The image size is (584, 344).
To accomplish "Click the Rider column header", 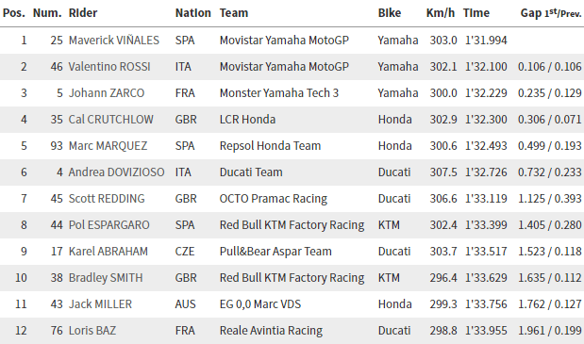I will pos(83,13).
